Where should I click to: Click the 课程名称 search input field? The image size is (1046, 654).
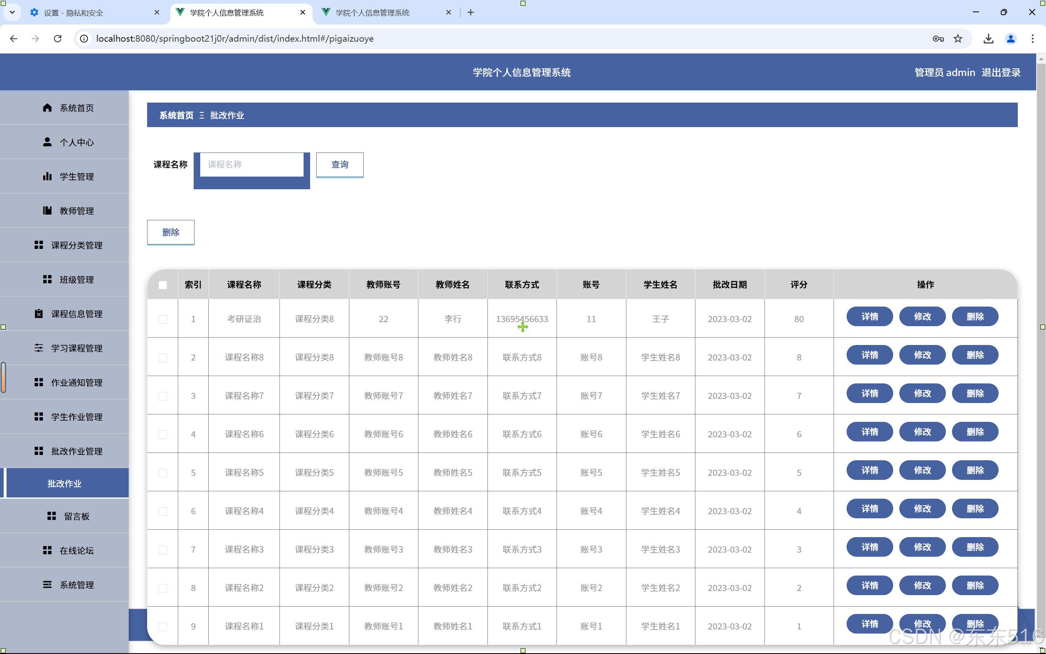[x=252, y=164]
